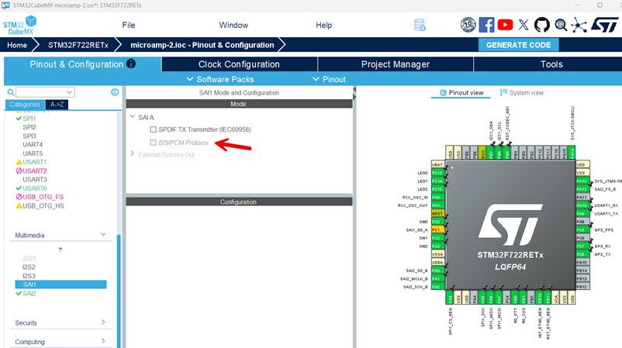This screenshot has height=348, width=622.
Task: Open the Software Packs dropdown
Action: [x=220, y=79]
